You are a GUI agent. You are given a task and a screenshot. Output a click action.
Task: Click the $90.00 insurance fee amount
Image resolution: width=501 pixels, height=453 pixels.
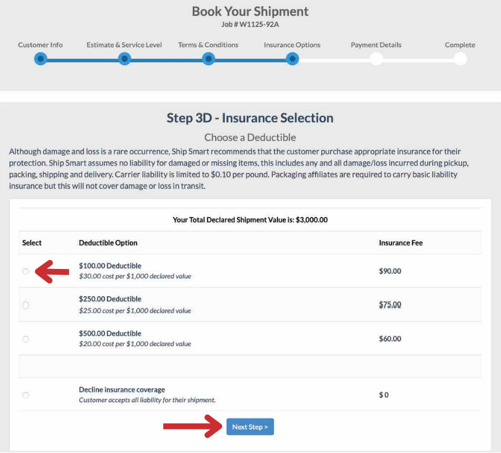click(390, 271)
